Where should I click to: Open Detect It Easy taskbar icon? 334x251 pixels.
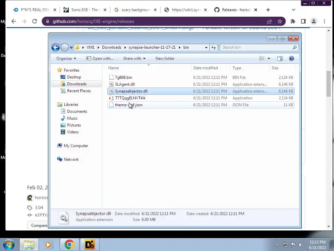[89, 244]
